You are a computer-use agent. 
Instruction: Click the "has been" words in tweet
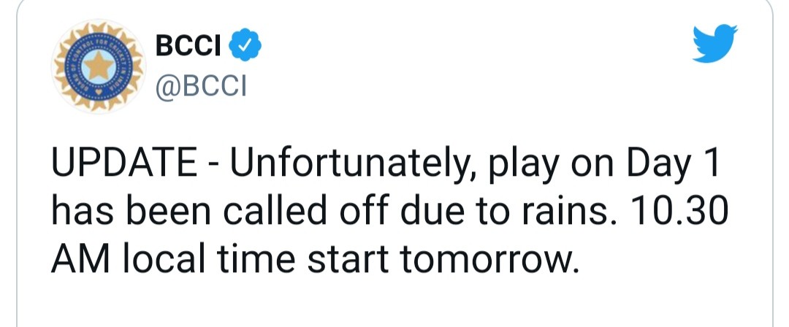(x=131, y=210)
